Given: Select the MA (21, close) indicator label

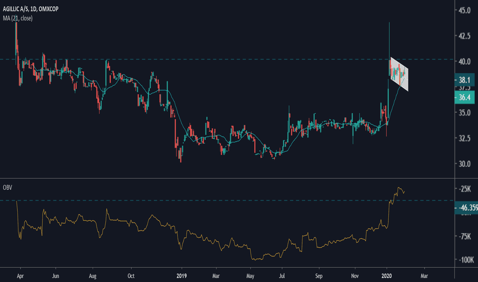Looking at the screenshot, I should coord(17,18).
